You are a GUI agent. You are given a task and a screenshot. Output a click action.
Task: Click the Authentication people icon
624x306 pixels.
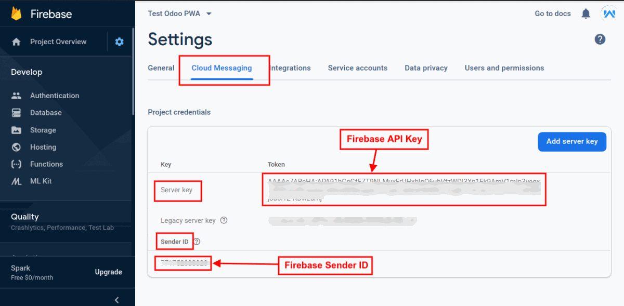click(16, 96)
